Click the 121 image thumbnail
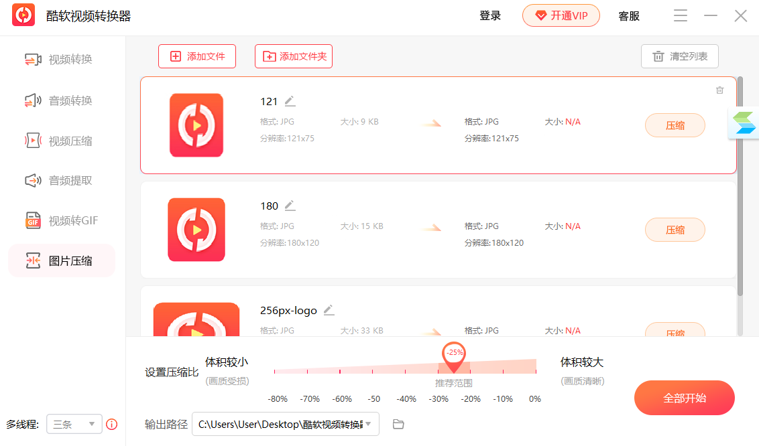 pos(196,125)
